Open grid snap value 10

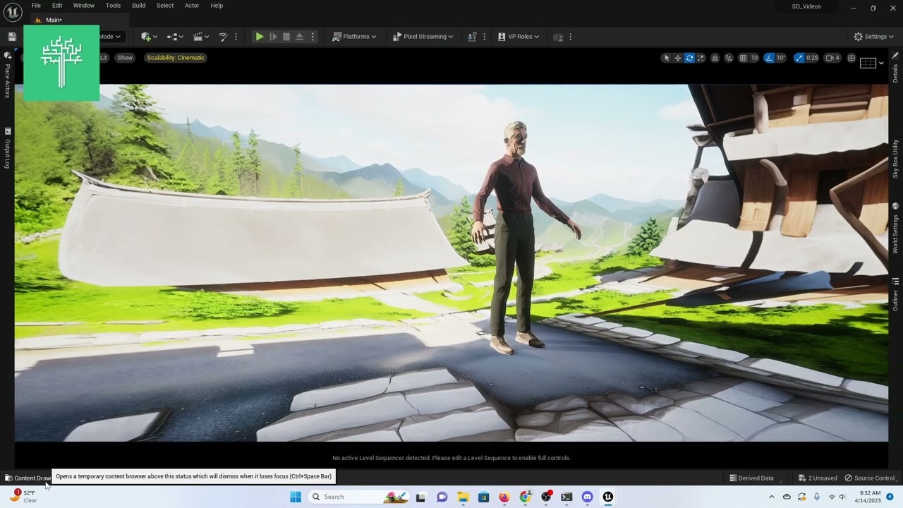pyautogui.click(x=754, y=58)
